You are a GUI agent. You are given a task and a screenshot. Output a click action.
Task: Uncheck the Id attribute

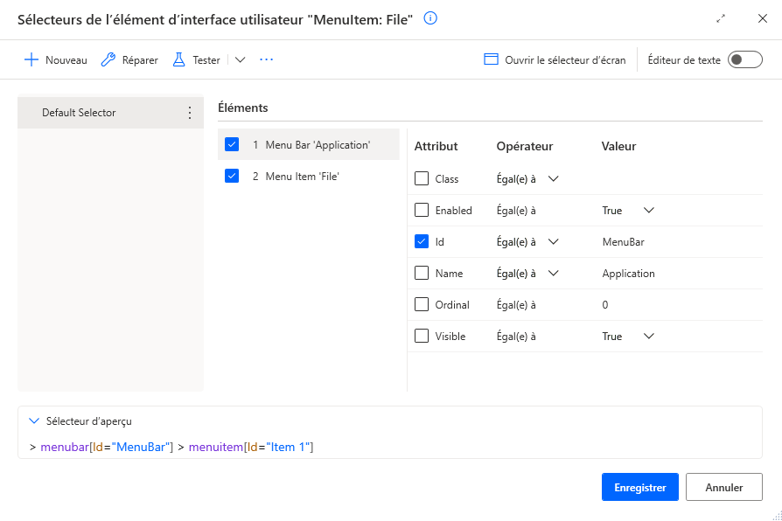tap(419, 241)
